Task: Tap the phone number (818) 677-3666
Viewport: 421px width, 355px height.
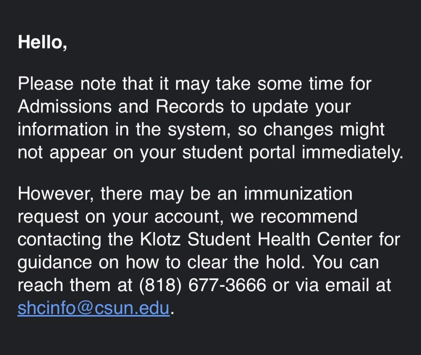Action: (203, 285)
